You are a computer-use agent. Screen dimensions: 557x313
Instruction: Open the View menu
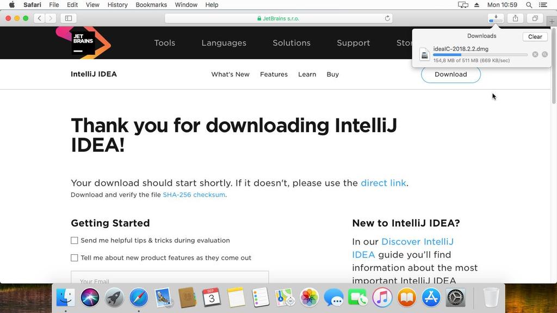click(x=92, y=5)
